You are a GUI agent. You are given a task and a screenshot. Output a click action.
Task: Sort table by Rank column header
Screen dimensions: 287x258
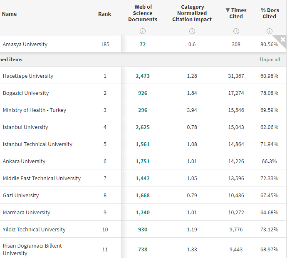pyautogui.click(x=105, y=14)
